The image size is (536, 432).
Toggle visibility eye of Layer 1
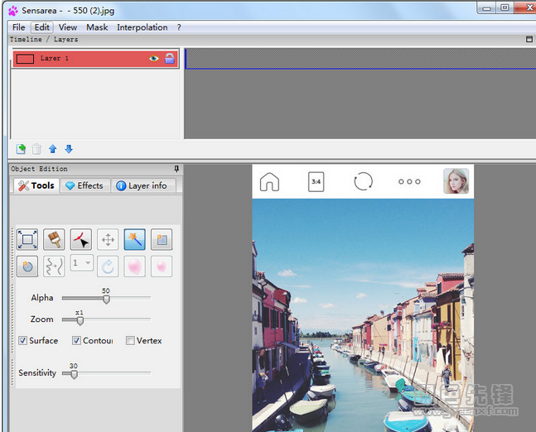pos(153,59)
